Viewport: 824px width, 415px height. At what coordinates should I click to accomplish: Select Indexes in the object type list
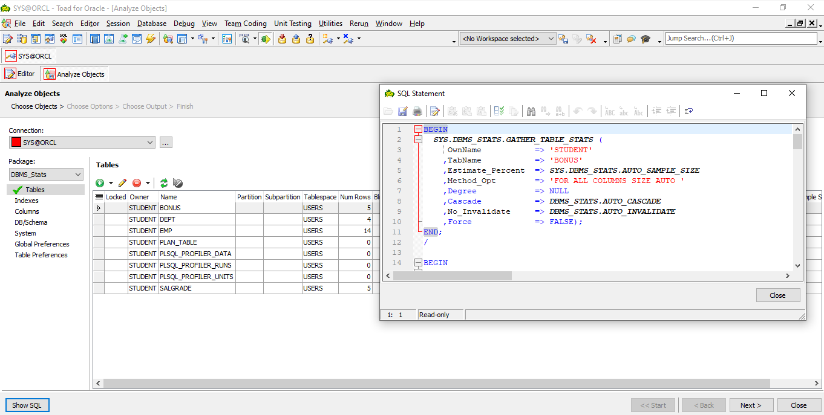pos(27,201)
